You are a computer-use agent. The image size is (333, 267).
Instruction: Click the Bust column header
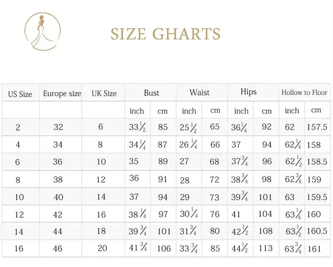click(x=151, y=93)
